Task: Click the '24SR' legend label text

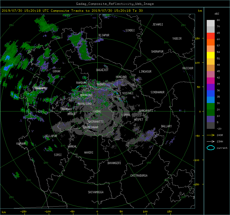Action: click(x=220, y=135)
